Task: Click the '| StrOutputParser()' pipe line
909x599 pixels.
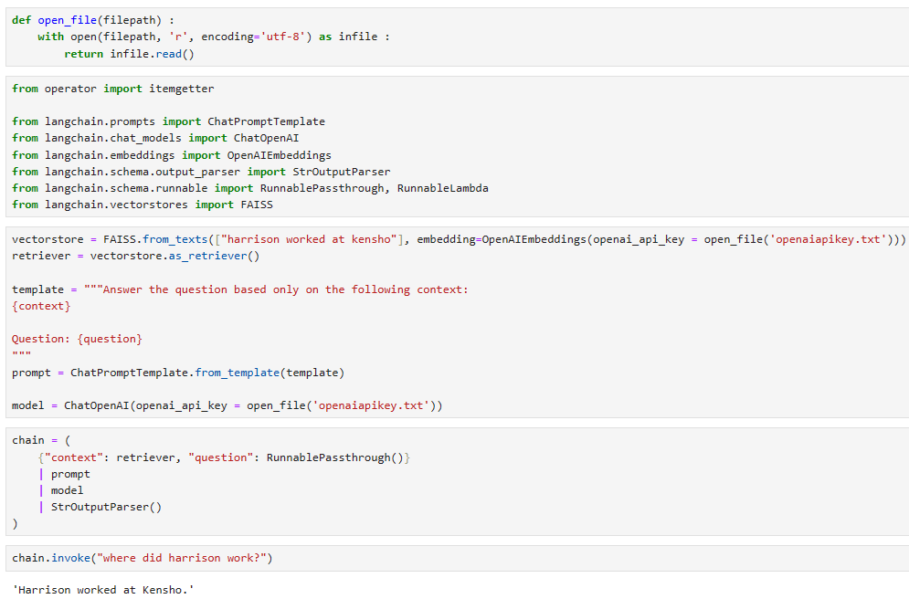Action: (100, 507)
